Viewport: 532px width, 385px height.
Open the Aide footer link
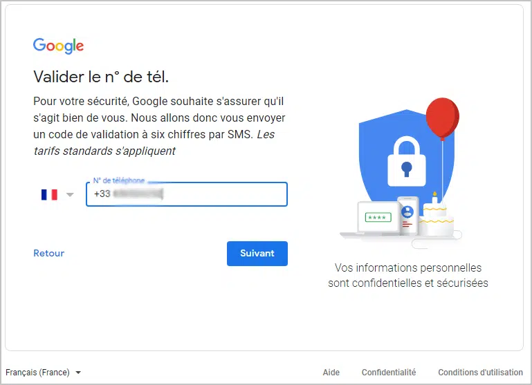(331, 373)
